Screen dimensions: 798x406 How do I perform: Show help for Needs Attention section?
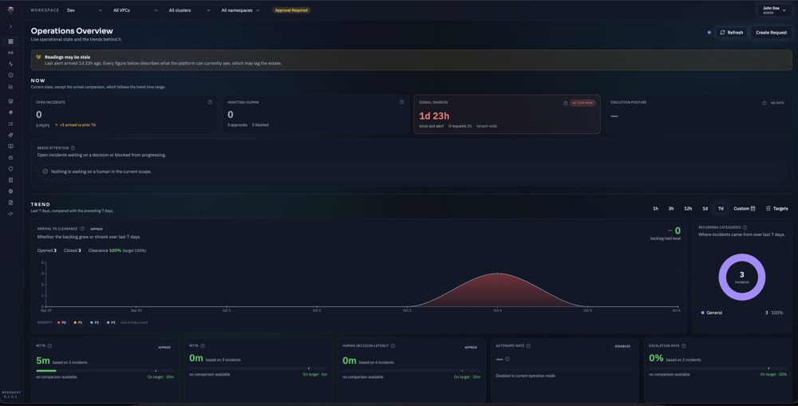click(73, 148)
